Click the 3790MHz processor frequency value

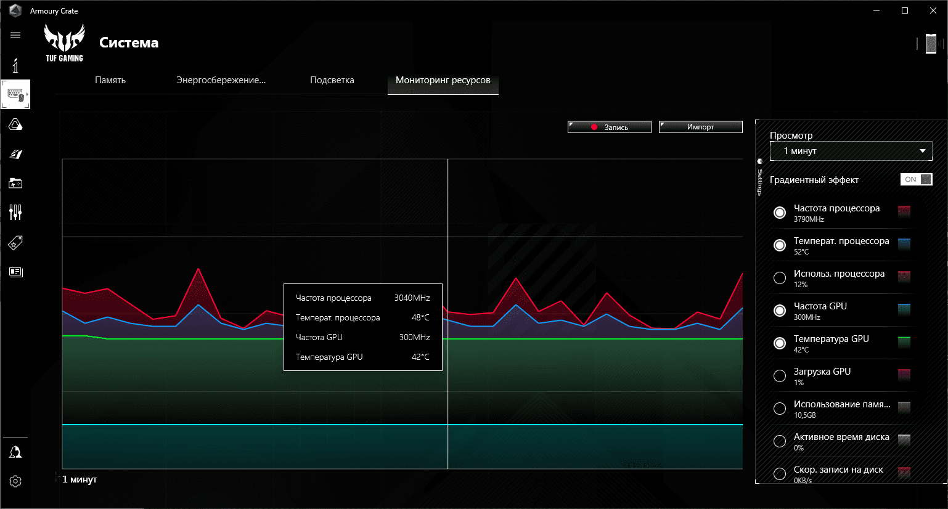pos(809,219)
